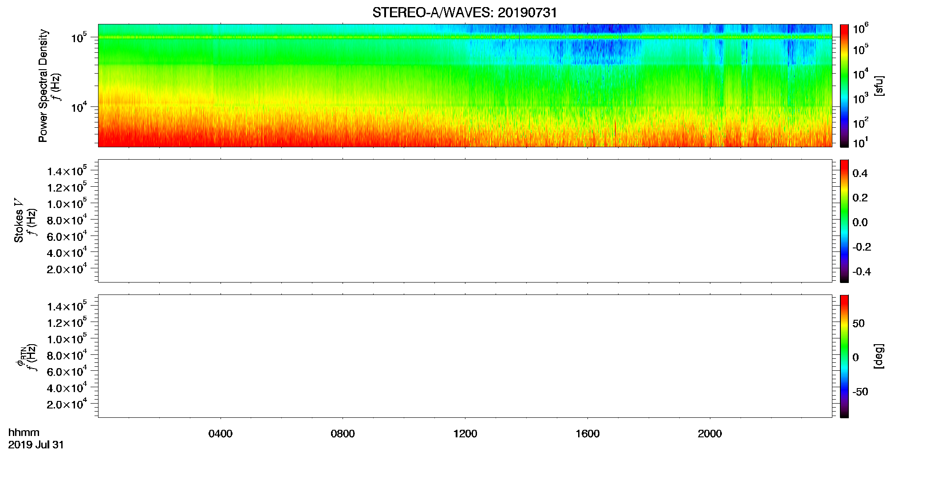
Task: Click the power spectral density color bar
Action: click(844, 86)
